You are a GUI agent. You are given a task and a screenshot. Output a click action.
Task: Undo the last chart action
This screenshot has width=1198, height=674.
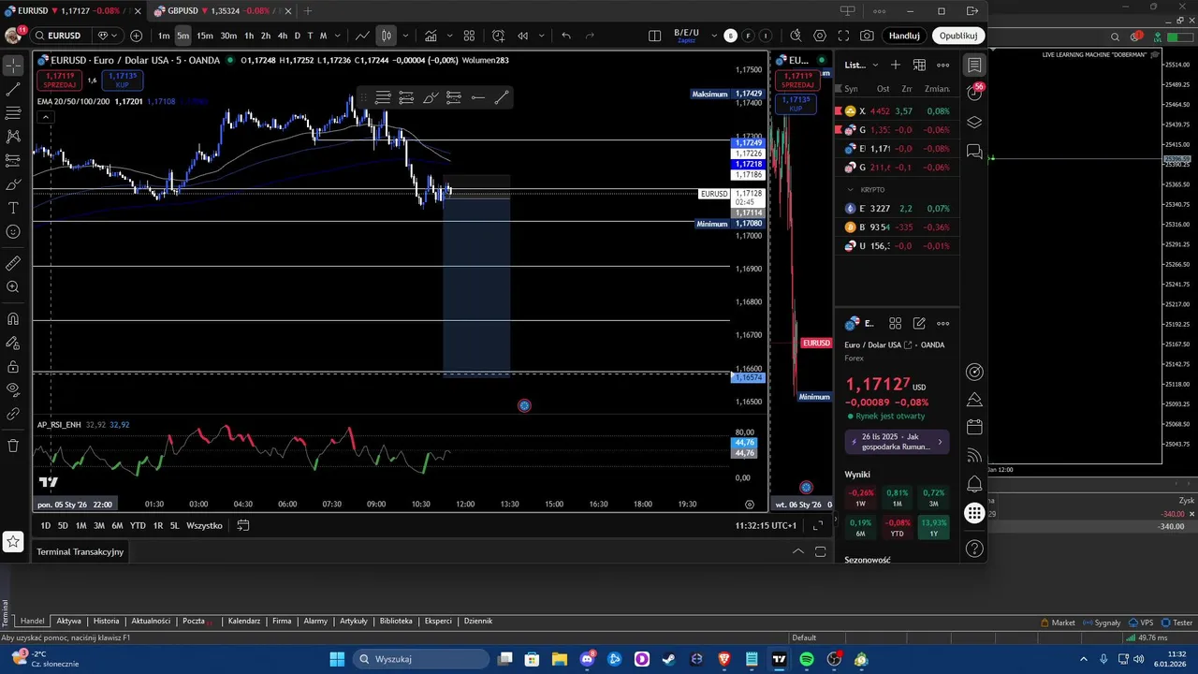pyautogui.click(x=566, y=36)
